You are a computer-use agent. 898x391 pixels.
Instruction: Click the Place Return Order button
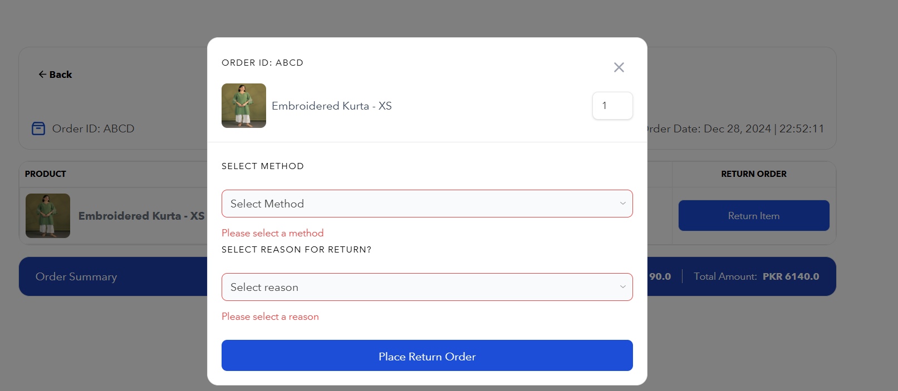tap(427, 356)
